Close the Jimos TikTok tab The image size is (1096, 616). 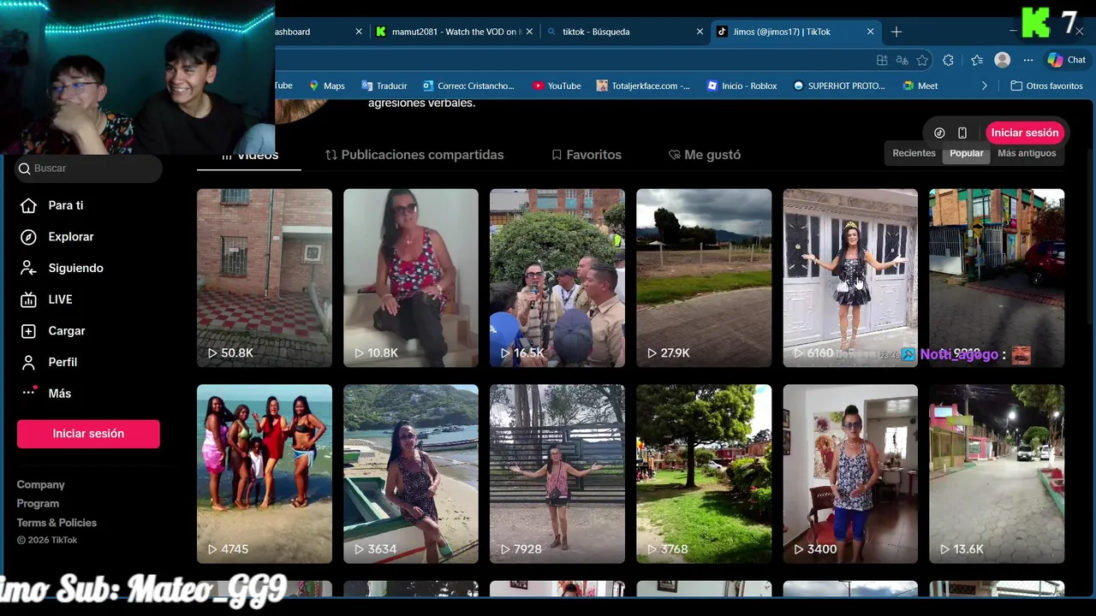click(871, 32)
